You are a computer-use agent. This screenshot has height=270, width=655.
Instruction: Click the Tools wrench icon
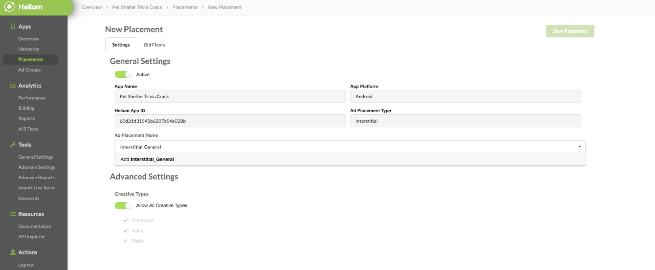(13, 145)
